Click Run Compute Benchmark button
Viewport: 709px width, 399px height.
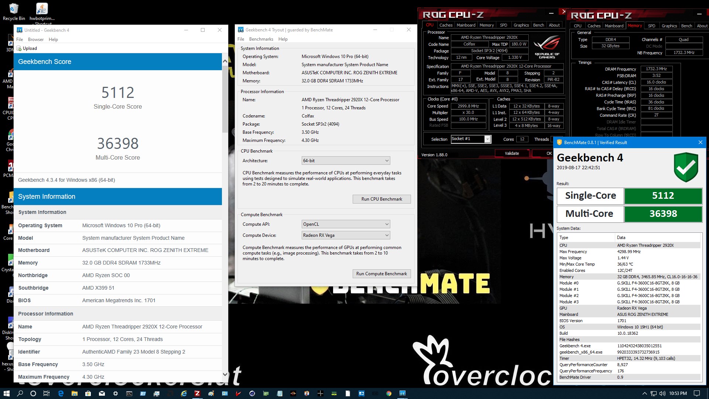pyautogui.click(x=381, y=274)
